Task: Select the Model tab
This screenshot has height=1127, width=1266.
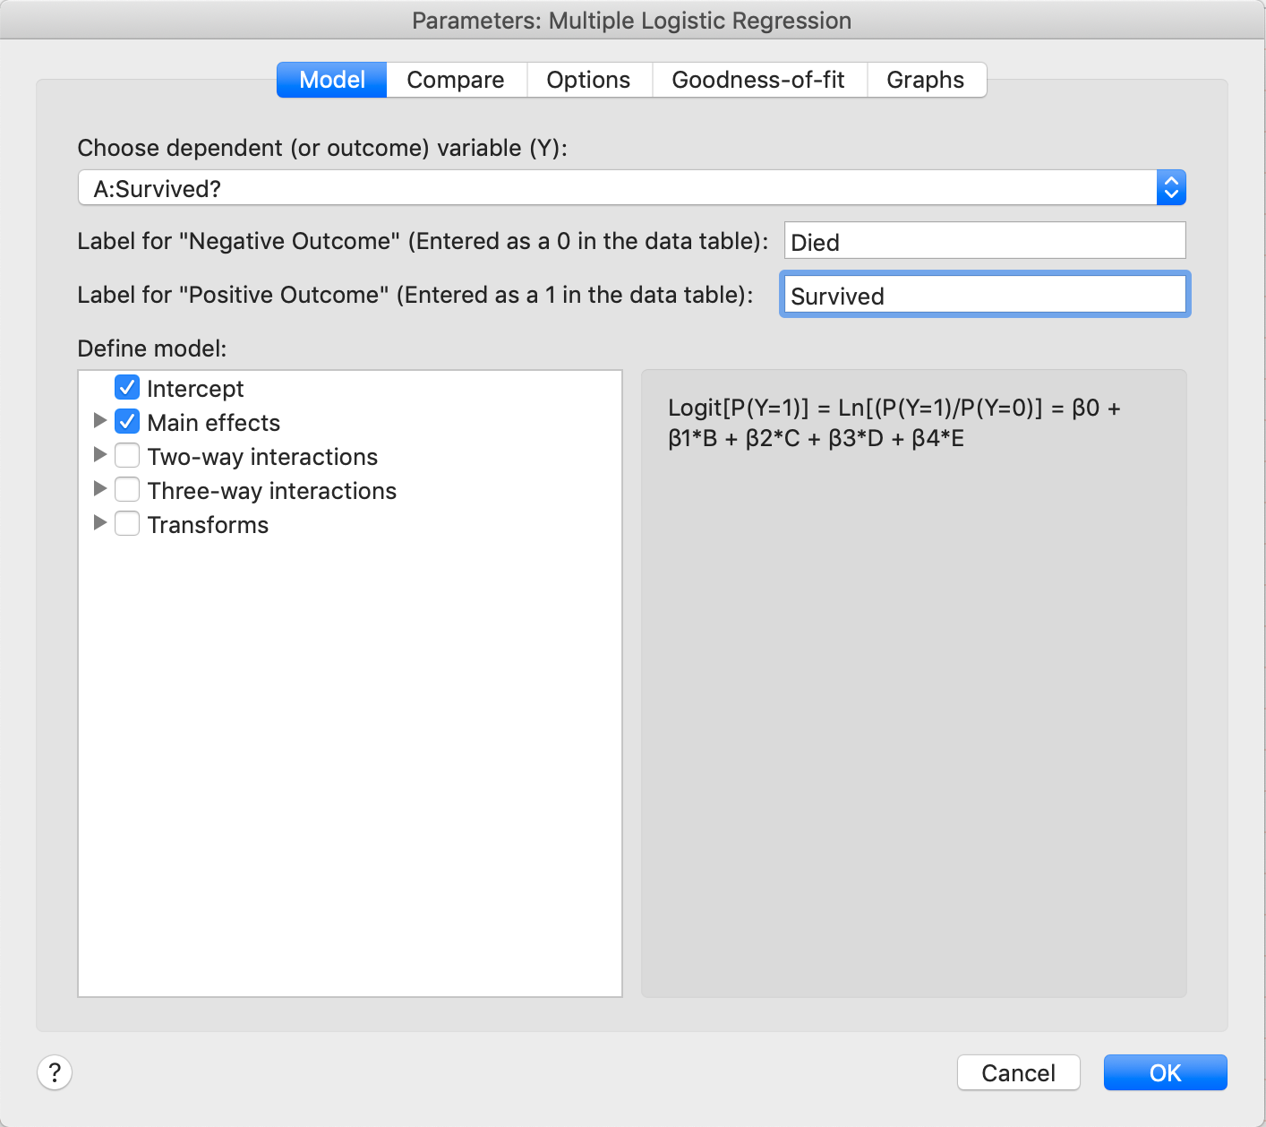Action: coord(332,80)
